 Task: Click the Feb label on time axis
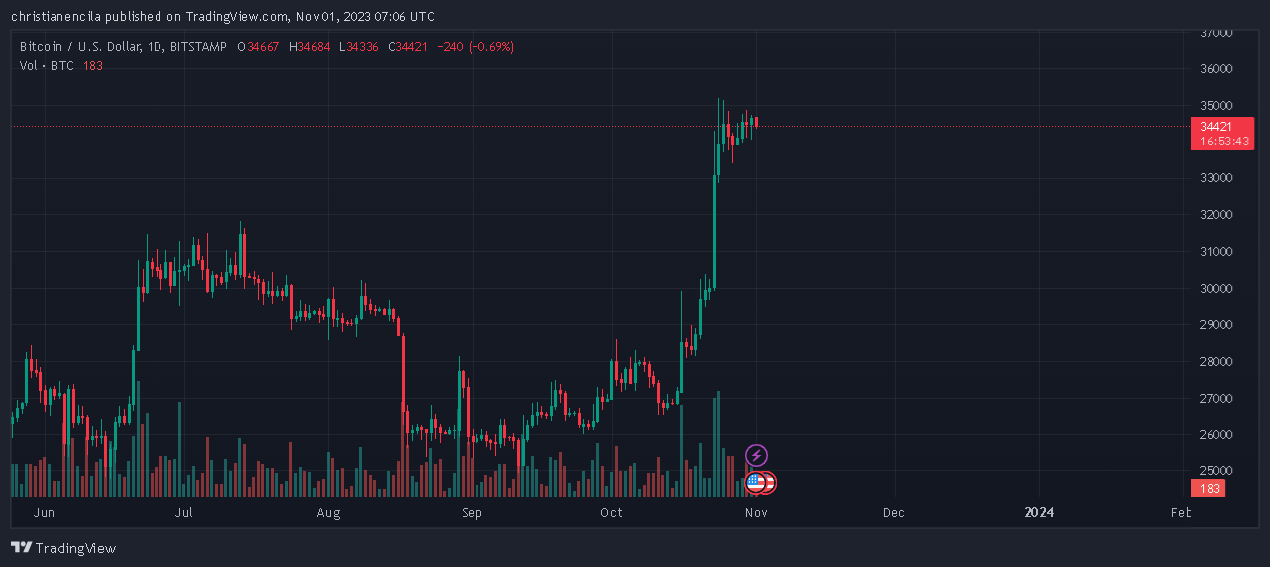point(1181,512)
